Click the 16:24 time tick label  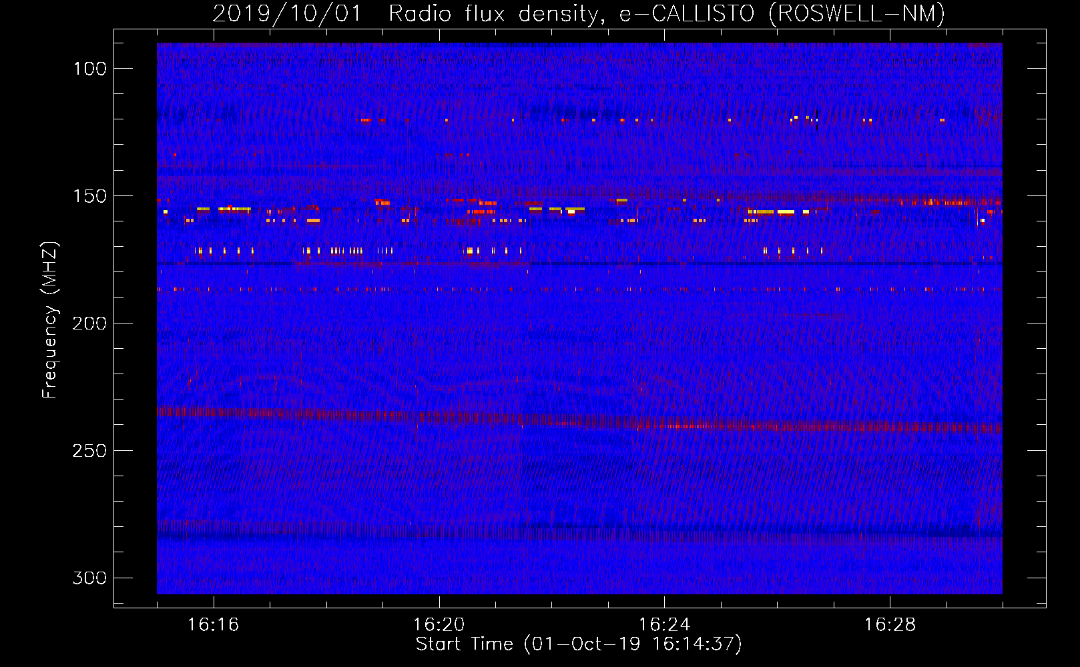coord(665,624)
